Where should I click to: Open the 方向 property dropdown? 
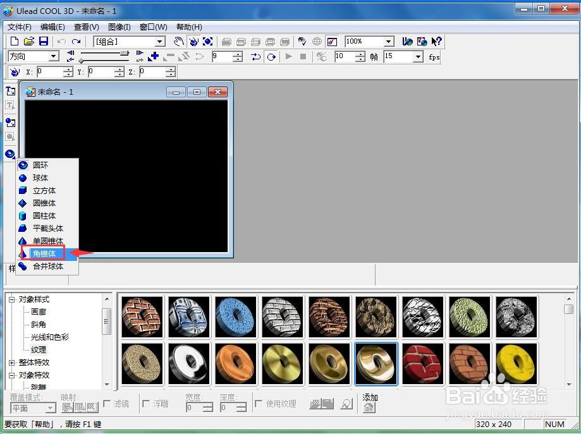click(54, 56)
